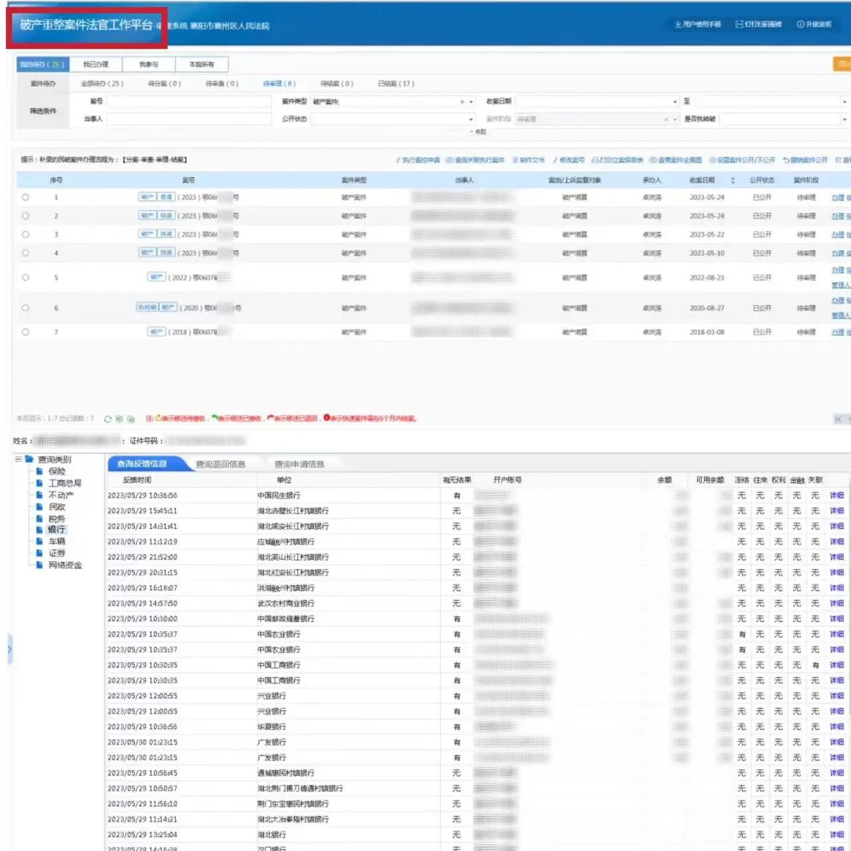The height and width of the screenshot is (851, 851).
Task: Open the 案件类型 dropdown arrow
Action: (471, 102)
